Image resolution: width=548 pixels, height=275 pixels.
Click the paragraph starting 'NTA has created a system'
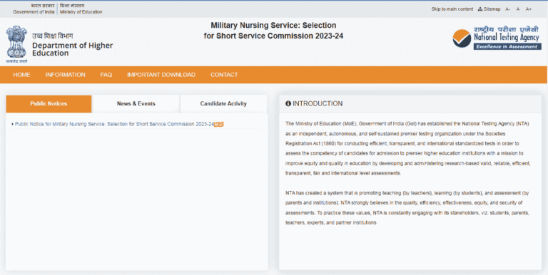tap(407, 207)
